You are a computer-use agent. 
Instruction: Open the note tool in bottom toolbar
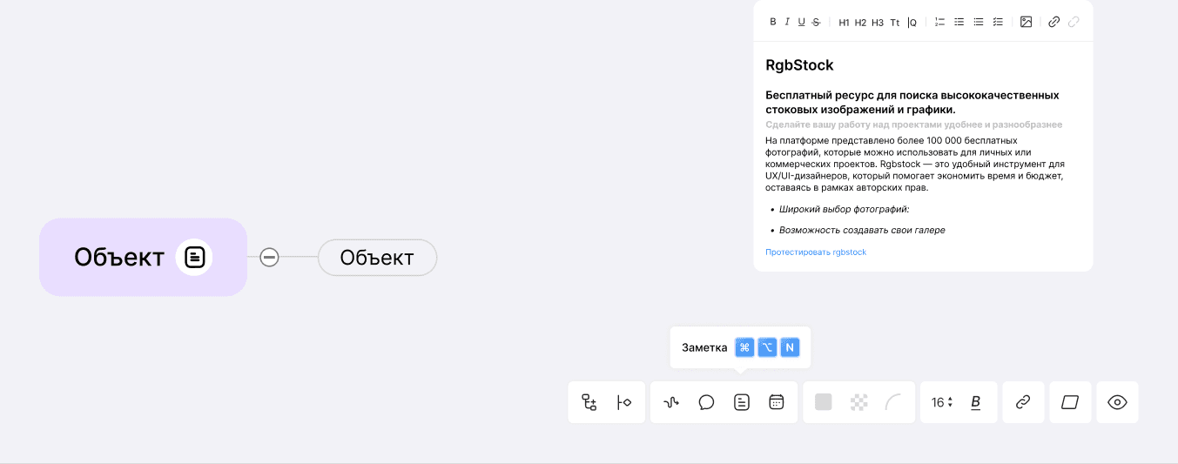(741, 402)
